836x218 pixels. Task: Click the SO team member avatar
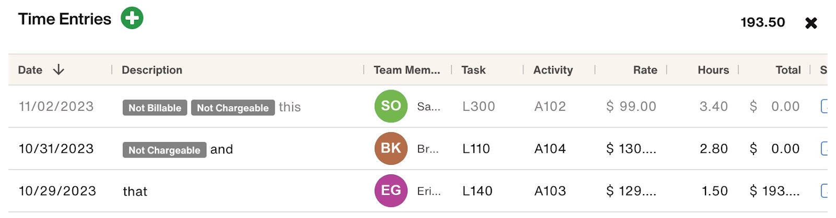click(391, 106)
